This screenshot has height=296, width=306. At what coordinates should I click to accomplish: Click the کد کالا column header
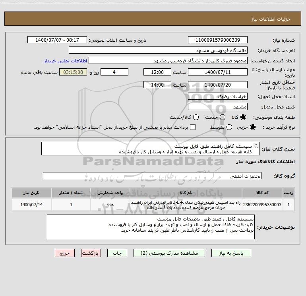click(262, 193)
